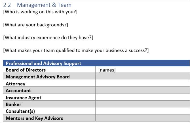The width and height of the screenshot is (190, 123).
Task: Click the 'Insurance Agent' label cell
Action: tap(24, 97)
